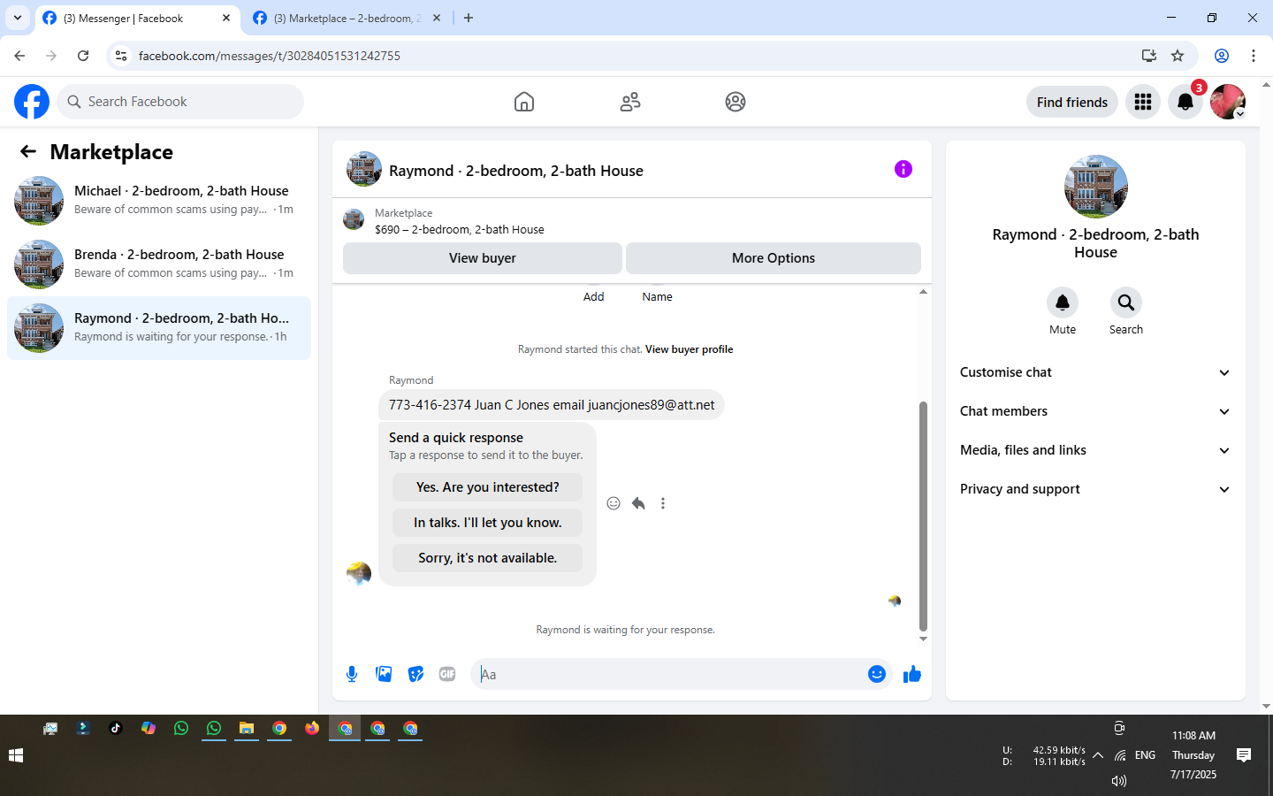Open the account menu via profile picture
Screen dimensions: 1273x796
point(1228,102)
